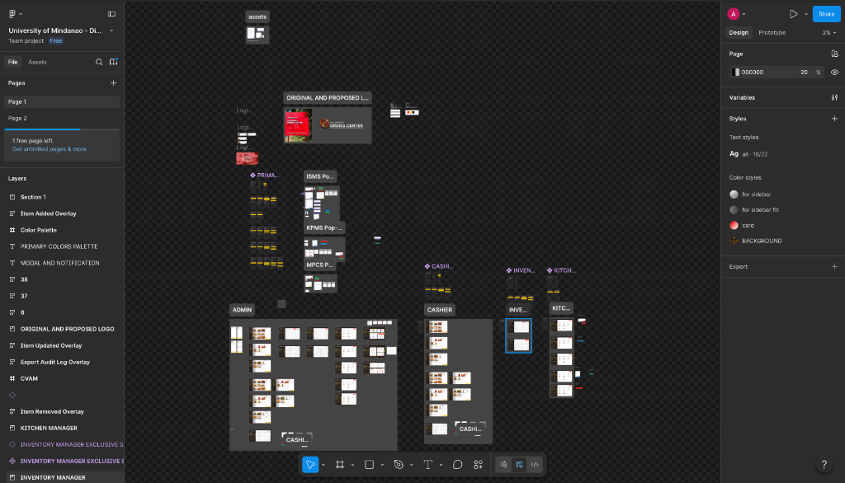Viewport: 845px width, 483px height.
Task: Open the libraries book icon
Action: pyautogui.click(x=113, y=62)
